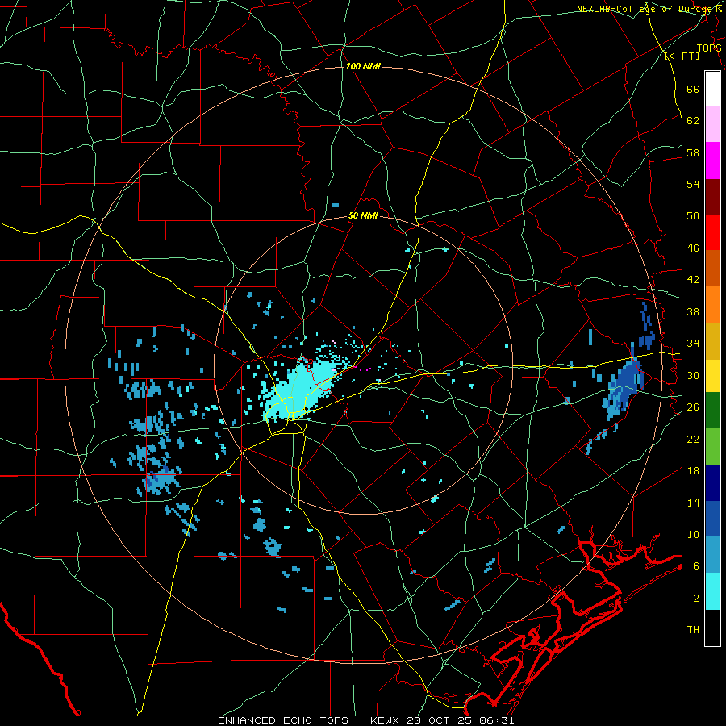Click the legend value 34
Screen dimensions: 726x726
coord(693,344)
